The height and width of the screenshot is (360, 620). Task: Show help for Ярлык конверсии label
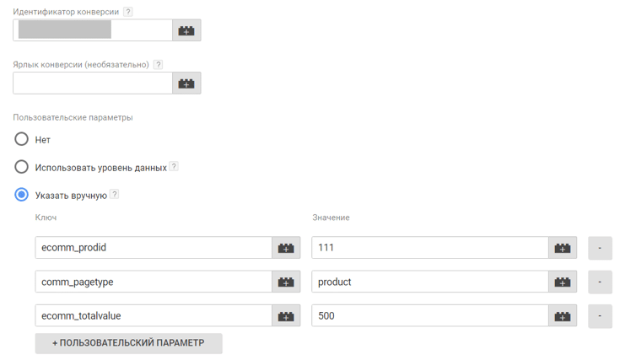coord(158,65)
